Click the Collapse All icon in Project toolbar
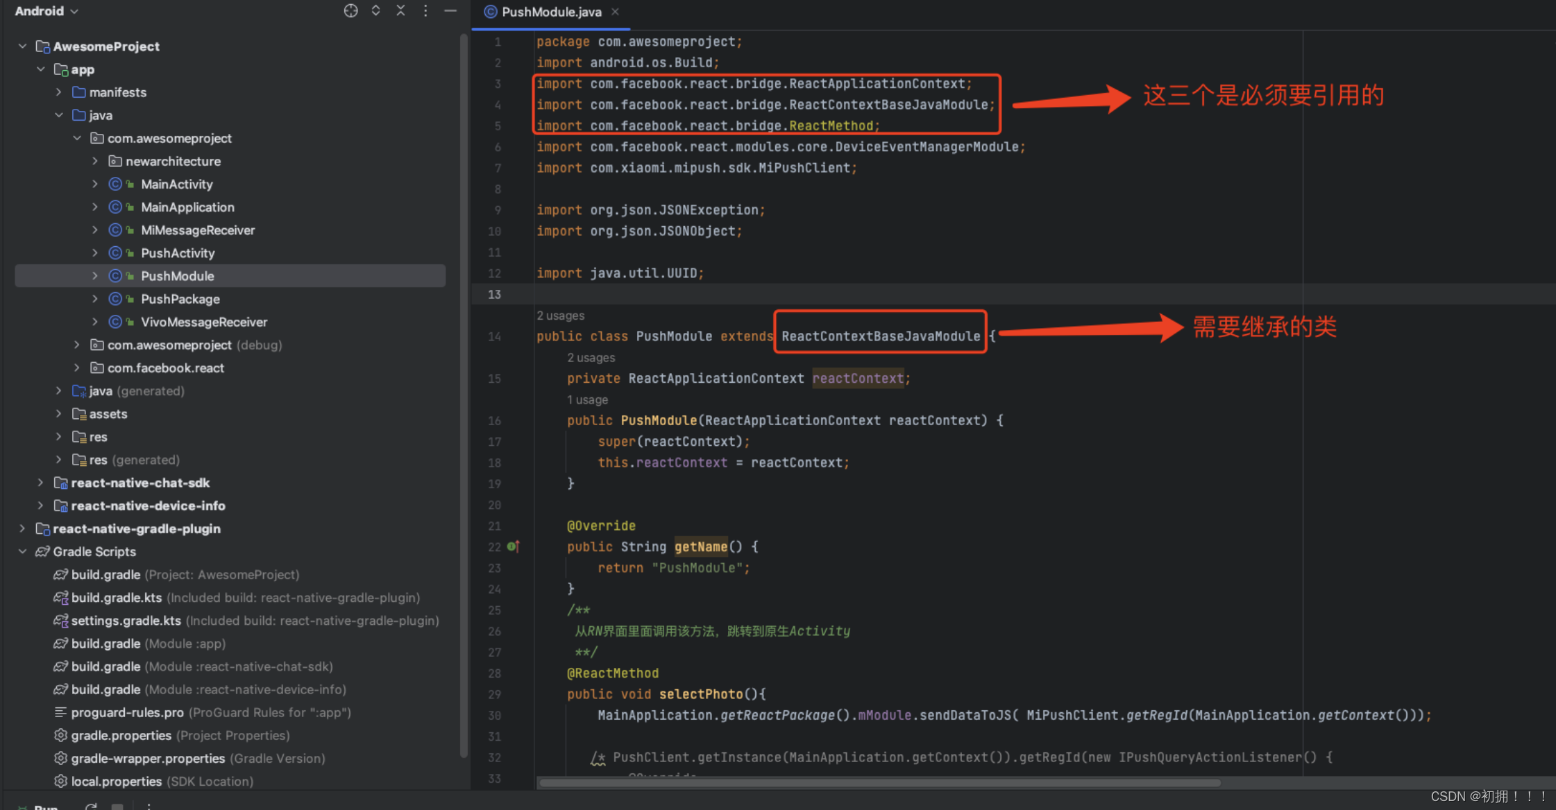 pyautogui.click(x=400, y=10)
